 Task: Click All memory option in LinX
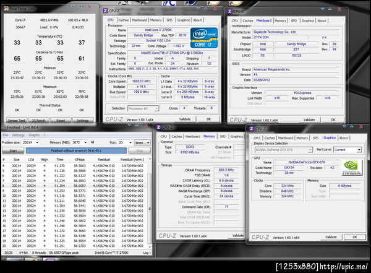click(x=93, y=142)
